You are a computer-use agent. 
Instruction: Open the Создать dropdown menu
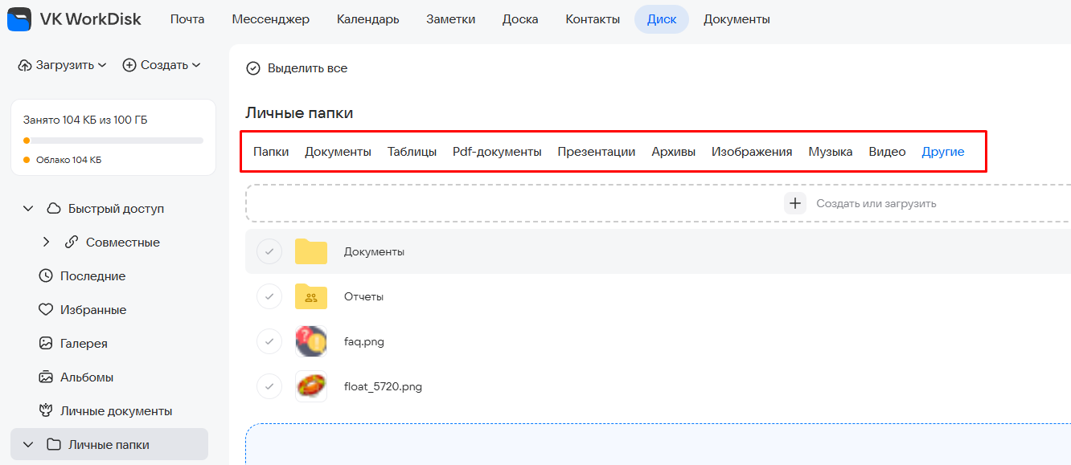pos(162,65)
